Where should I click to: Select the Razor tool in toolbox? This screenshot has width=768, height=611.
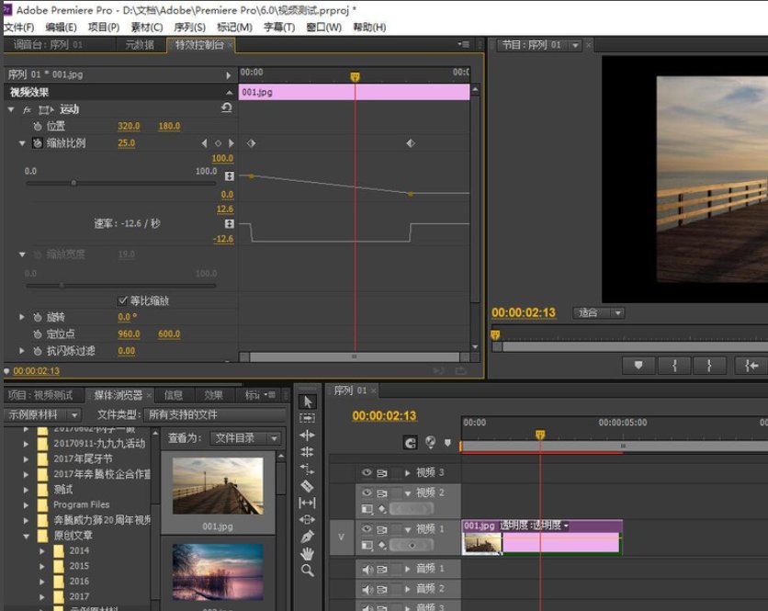click(308, 485)
